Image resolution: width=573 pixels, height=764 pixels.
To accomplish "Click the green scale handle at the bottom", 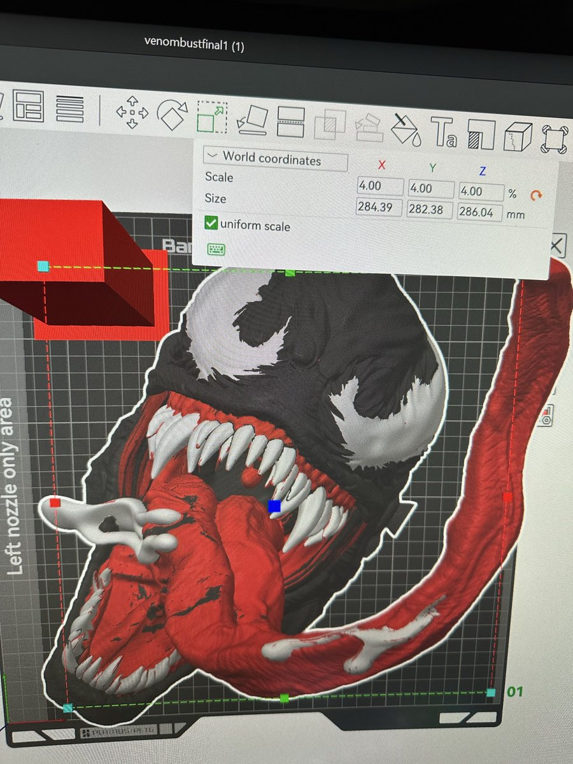I will click(x=284, y=698).
